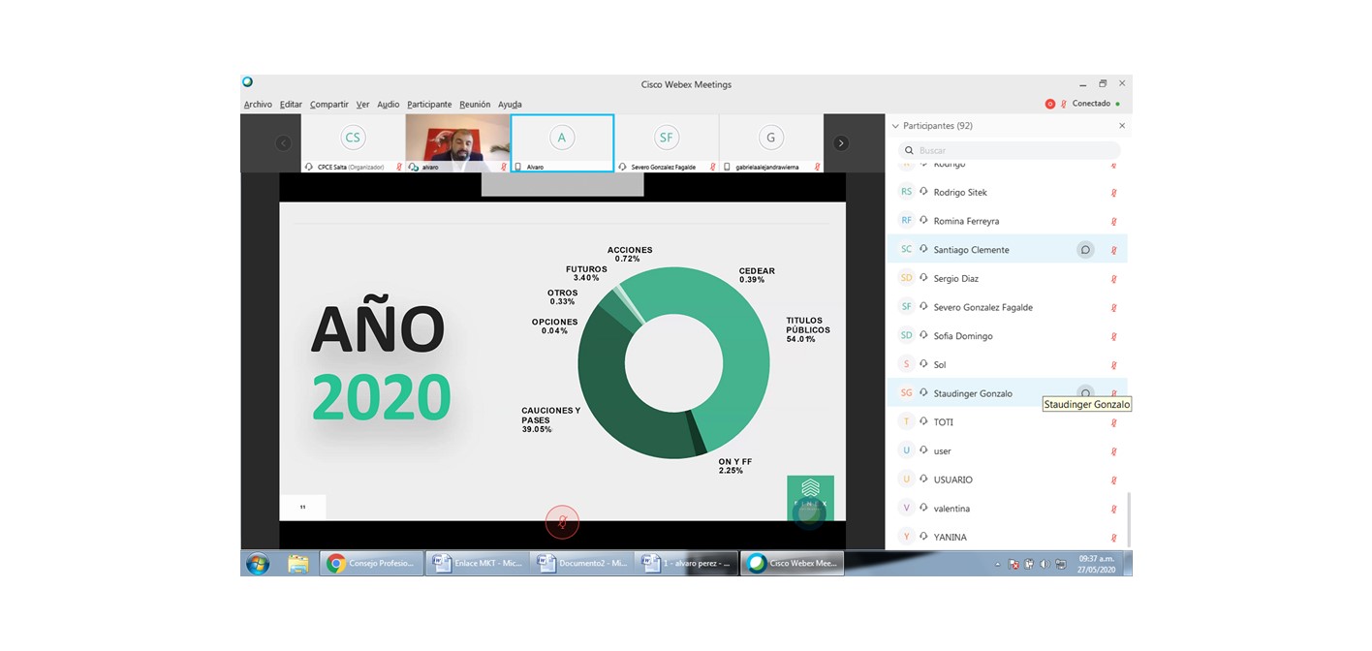Viewport: 1372px width, 651px height.
Task: Open chat with Santiago Clemente
Action: [x=1085, y=250]
